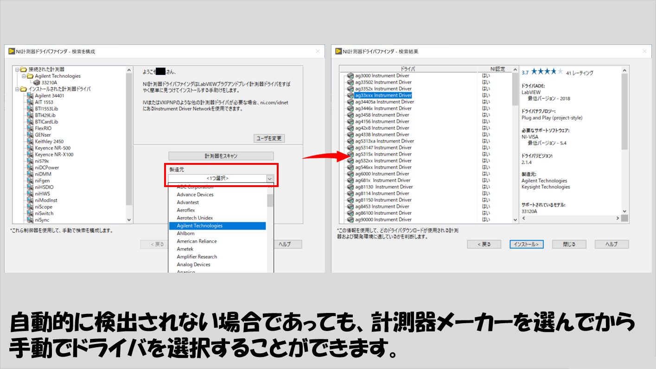Click the ドライバ column header
Image resolution: width=656 pixels, height=369 pixels.
[x=408, y=69]
